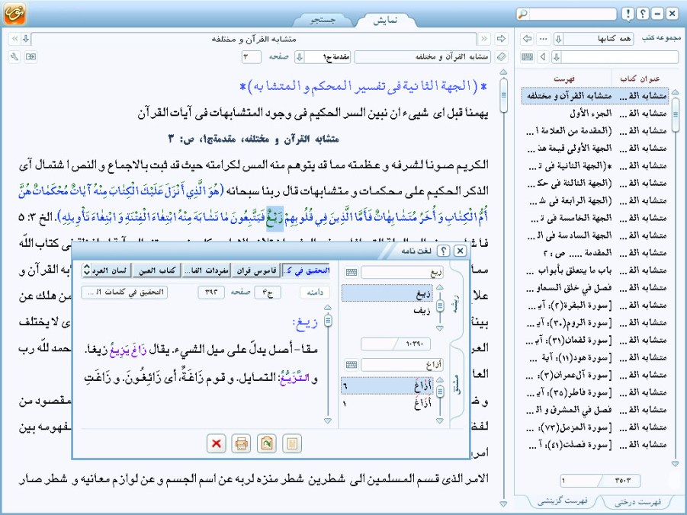Click the beige note page icon in the dictionary
This screenshot has height=515, width=687.
coord(292,443)
